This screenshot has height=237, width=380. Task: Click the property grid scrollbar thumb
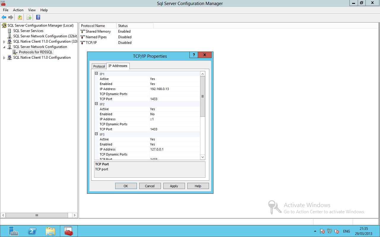click(x=203, y=96)
